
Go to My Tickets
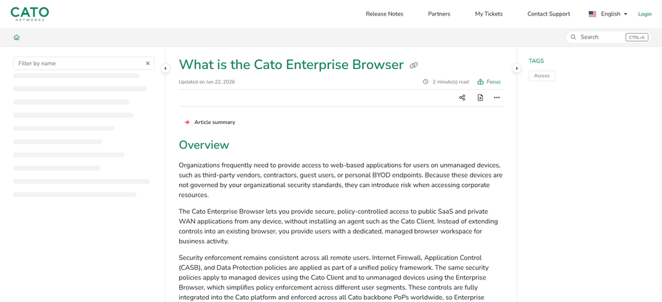coord(489,14)
